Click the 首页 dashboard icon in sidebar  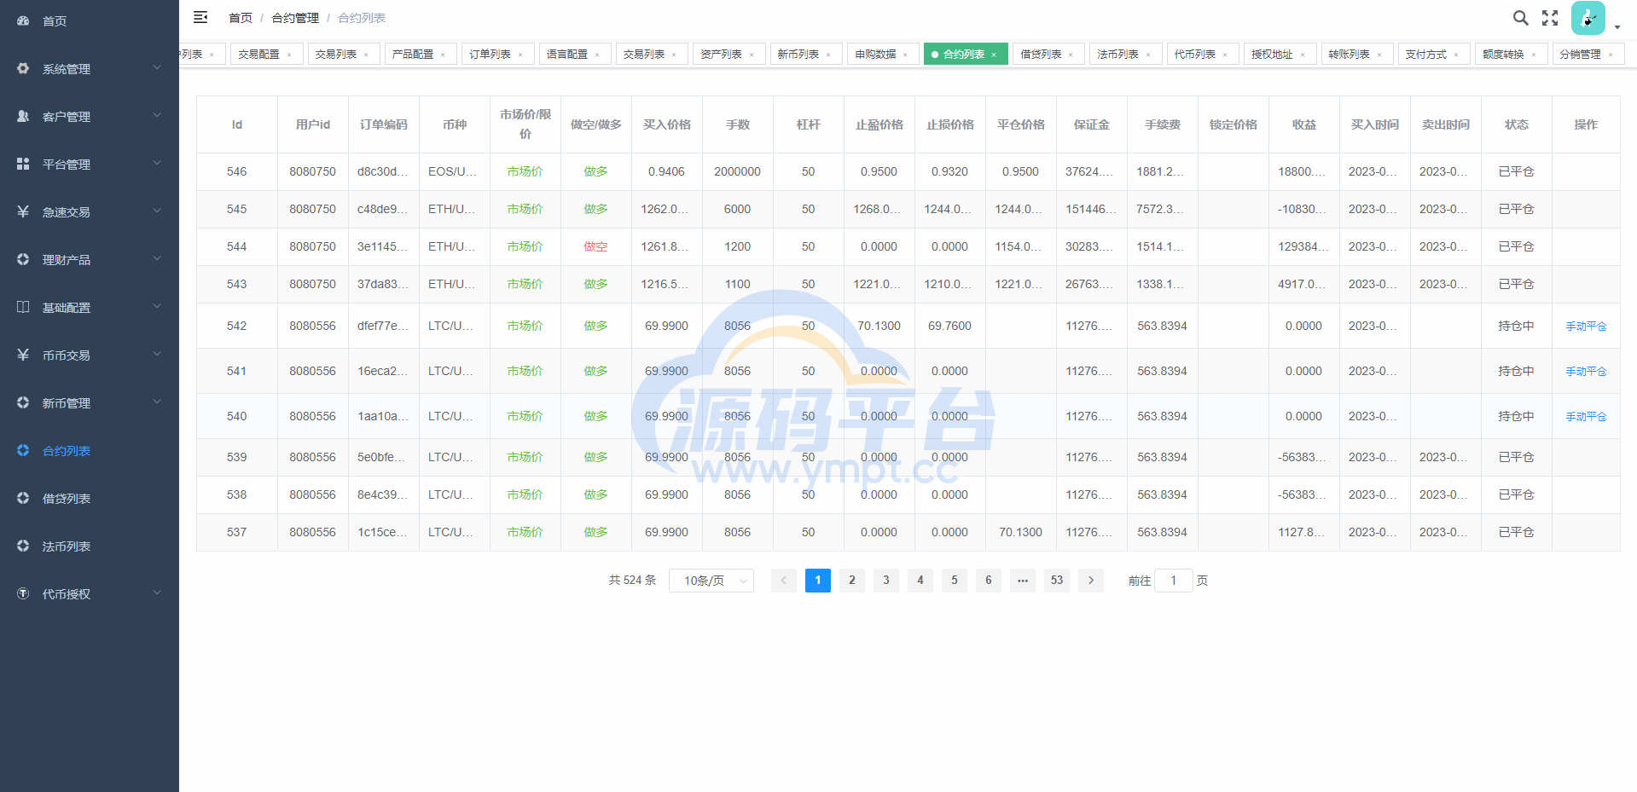[x=23, y=20]
